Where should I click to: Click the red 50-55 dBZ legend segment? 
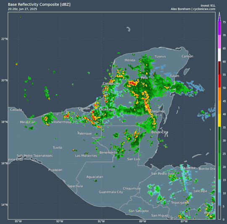pos(219,81)
